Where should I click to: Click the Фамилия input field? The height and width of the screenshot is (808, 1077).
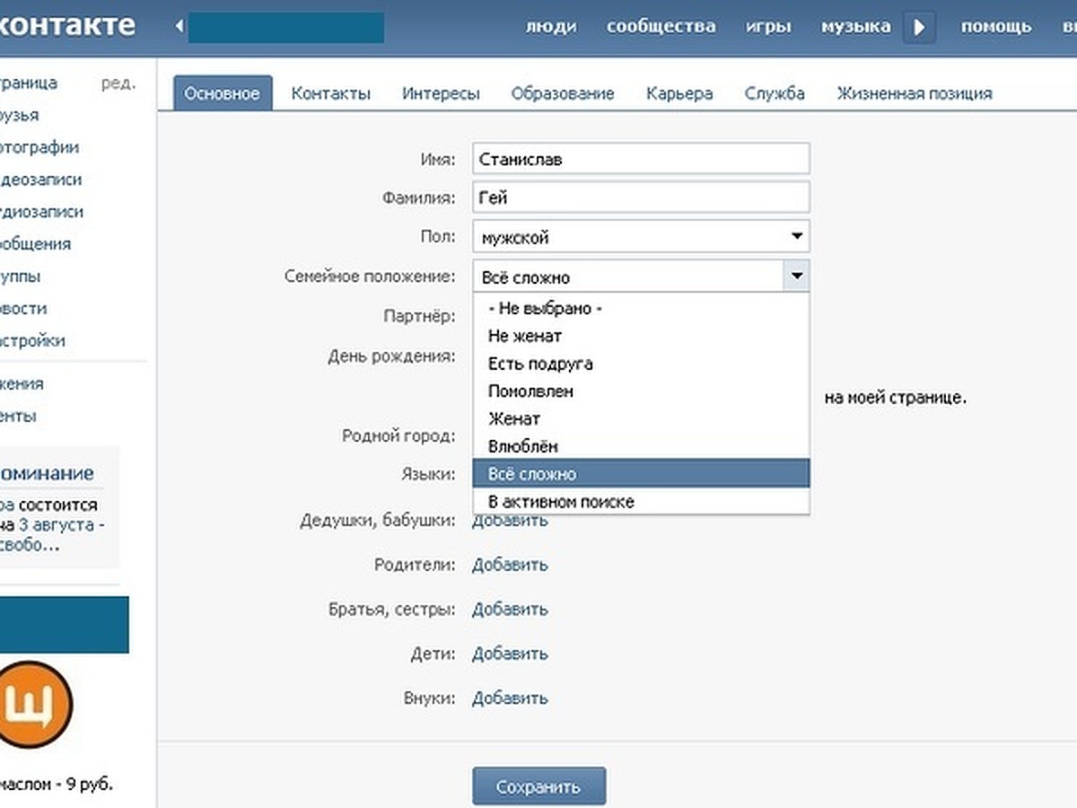click(x=641, y=198)
